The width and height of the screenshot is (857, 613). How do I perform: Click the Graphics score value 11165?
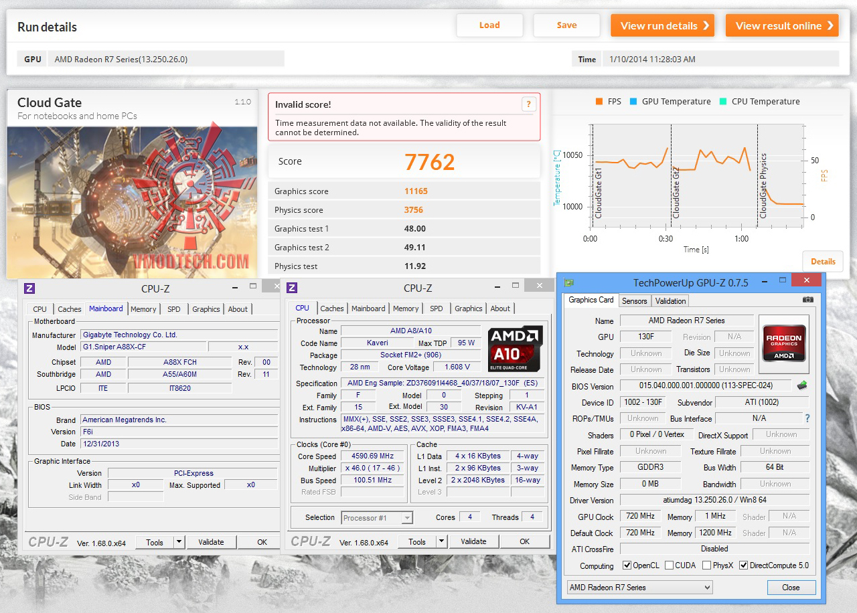[x=416, y=191]
